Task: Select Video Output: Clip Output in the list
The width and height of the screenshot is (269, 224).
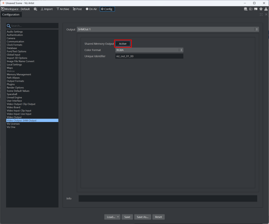Action: [21, 104]
